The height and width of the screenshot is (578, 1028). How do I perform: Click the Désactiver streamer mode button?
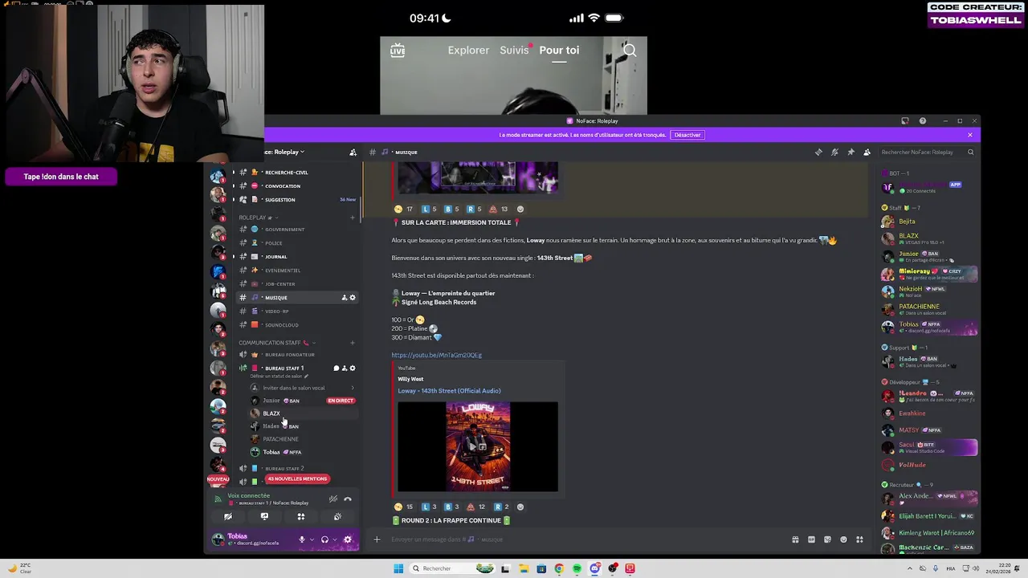tap(687, 135)
